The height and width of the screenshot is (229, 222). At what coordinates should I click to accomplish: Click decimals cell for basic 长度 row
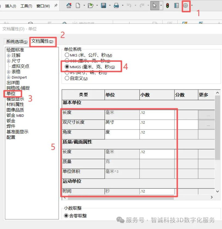point(157,115)
